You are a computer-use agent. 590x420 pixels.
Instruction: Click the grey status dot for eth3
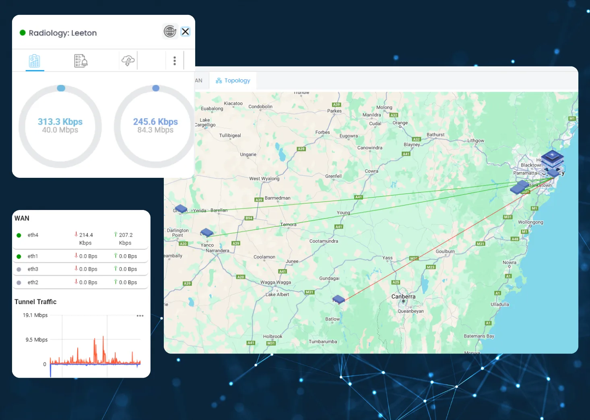point(19,270)
